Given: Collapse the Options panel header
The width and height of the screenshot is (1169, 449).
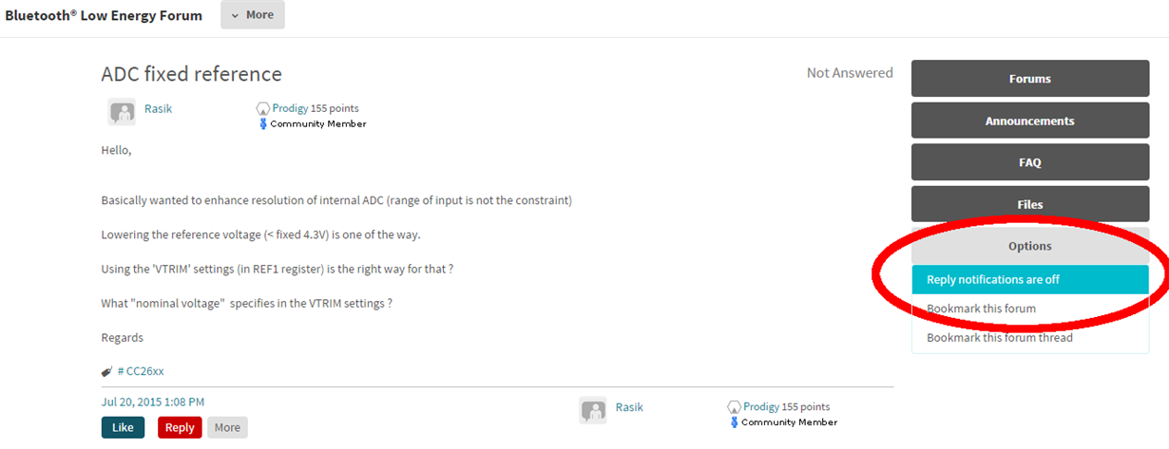Looking at the screenshot, I should [x=1029, y=246].
